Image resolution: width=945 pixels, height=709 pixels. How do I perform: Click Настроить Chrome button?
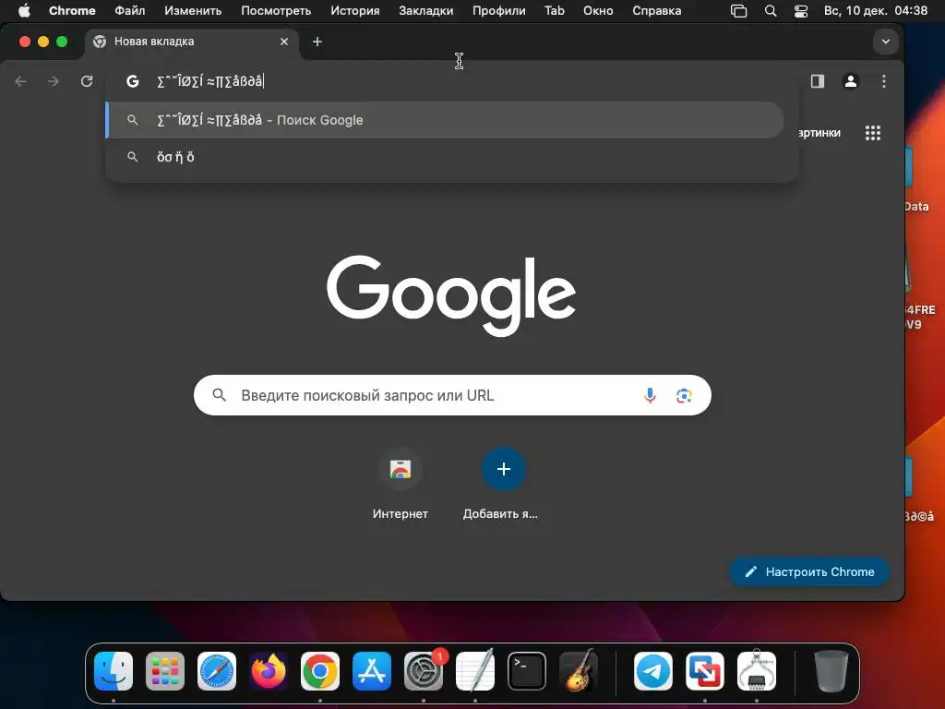(808, 571)
